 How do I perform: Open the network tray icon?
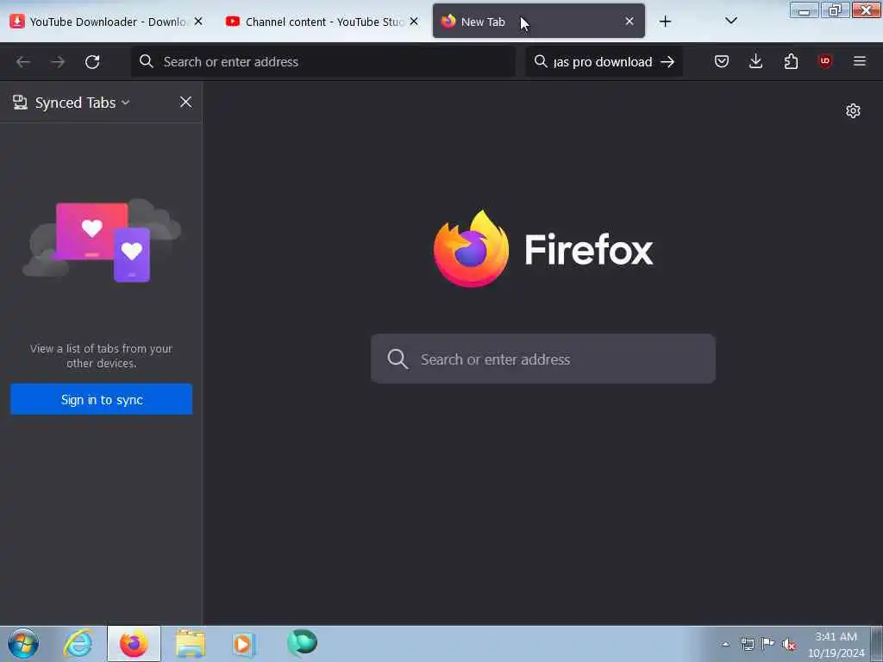tap(748, 644)
